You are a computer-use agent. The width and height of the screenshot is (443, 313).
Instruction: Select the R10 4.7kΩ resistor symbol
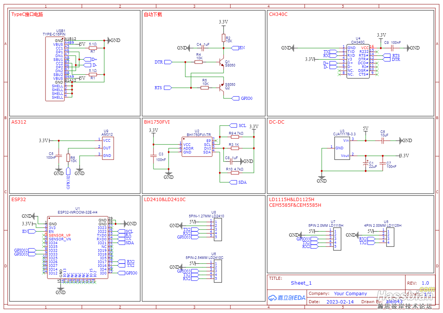click(235, 173)
